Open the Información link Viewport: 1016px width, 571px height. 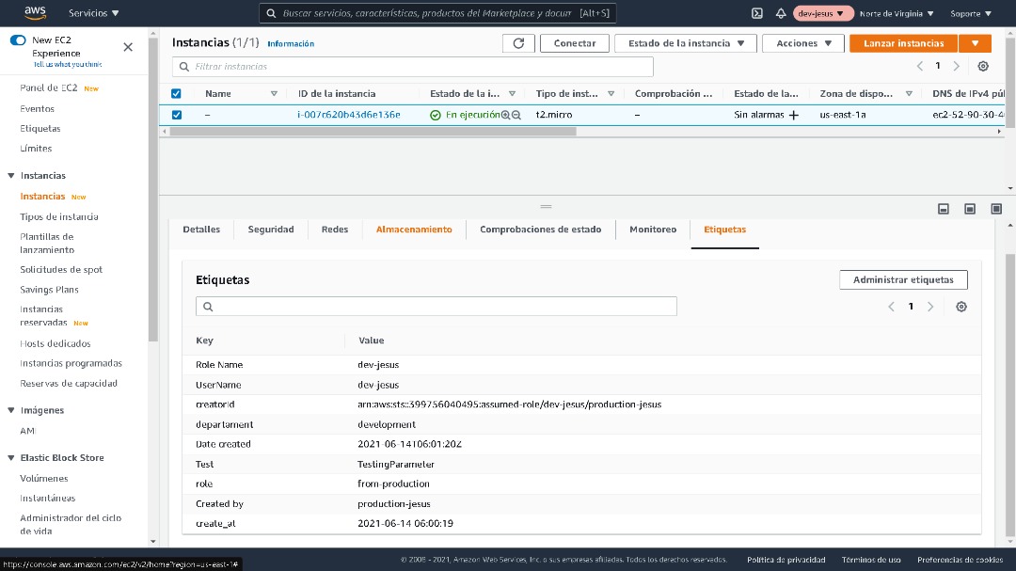point(291,44)
